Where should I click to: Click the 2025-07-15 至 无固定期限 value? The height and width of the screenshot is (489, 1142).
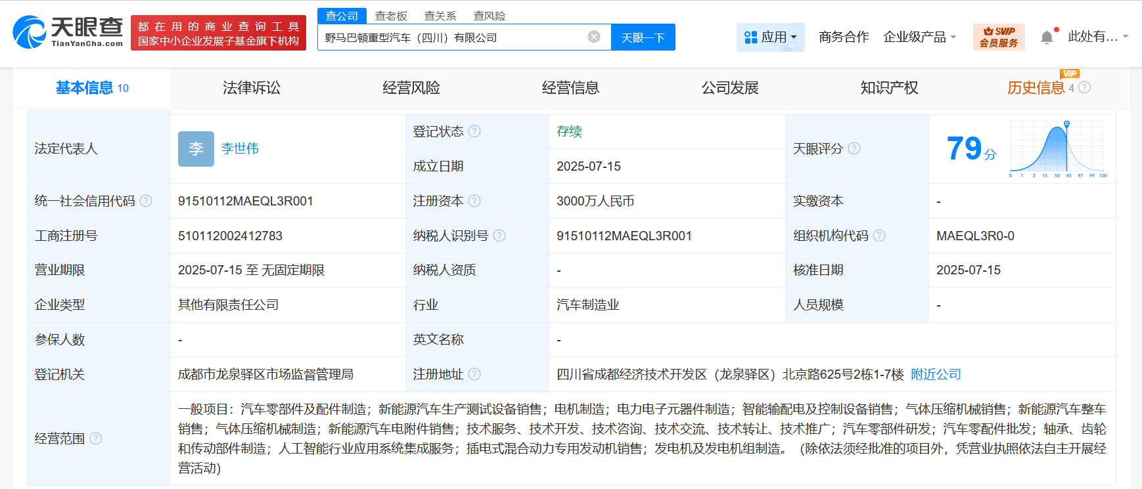point(251,270)
